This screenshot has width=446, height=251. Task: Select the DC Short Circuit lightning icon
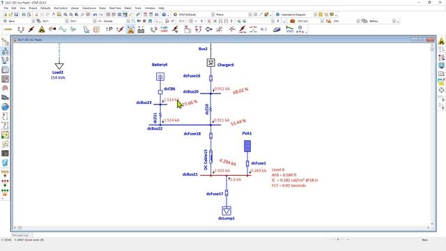[x=120, y=29]
